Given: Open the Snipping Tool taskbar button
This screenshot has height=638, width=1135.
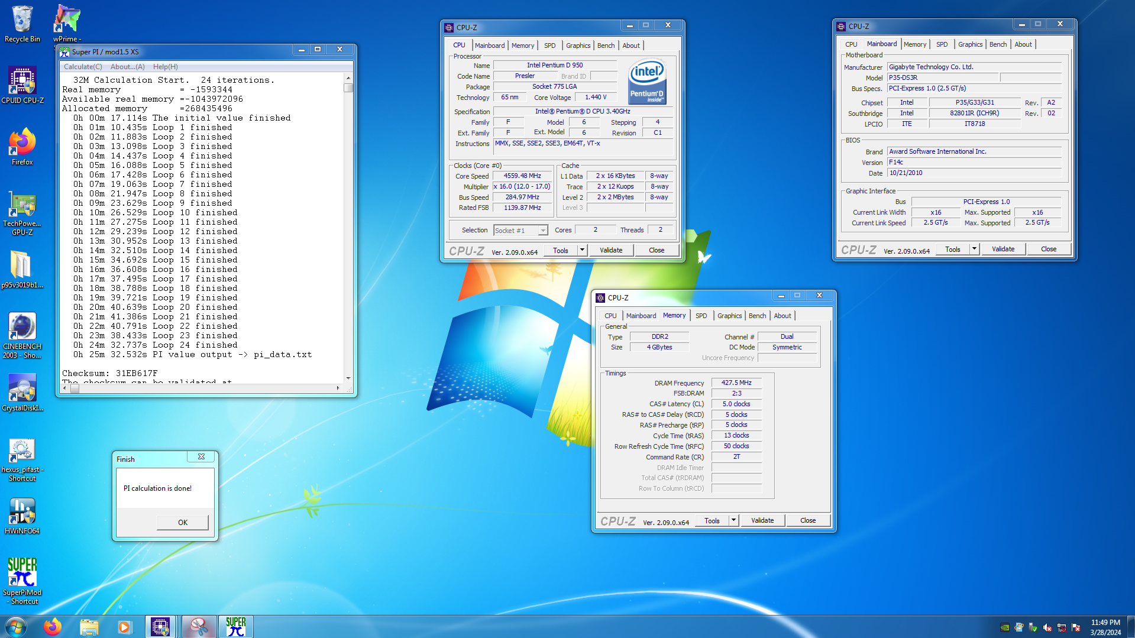Looking at the screenshot, I should [199, 627].
